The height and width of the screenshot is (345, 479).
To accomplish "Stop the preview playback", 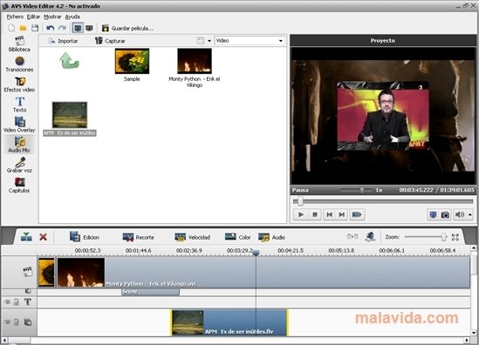I will [x=315, y=214].
